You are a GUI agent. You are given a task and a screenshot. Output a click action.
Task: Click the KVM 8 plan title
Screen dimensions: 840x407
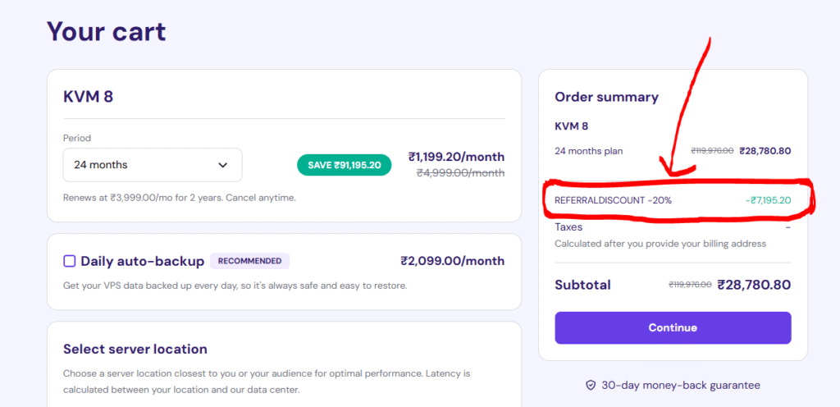pos(88,96)
